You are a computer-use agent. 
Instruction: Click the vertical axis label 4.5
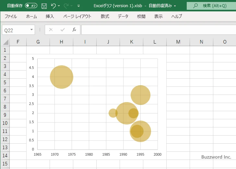(31, 68)
